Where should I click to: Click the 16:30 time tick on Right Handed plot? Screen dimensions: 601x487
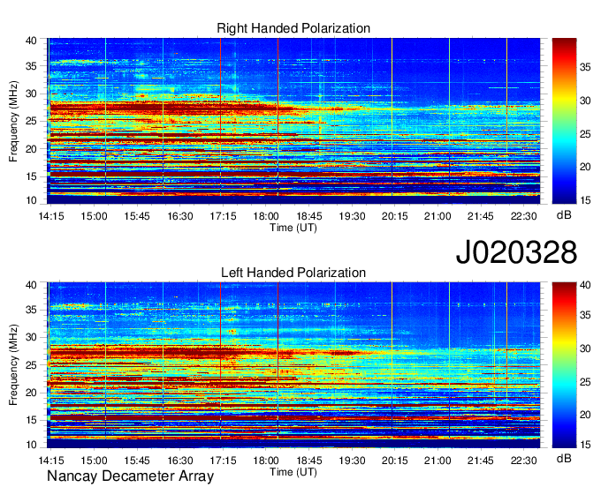(x=179, y=216)
